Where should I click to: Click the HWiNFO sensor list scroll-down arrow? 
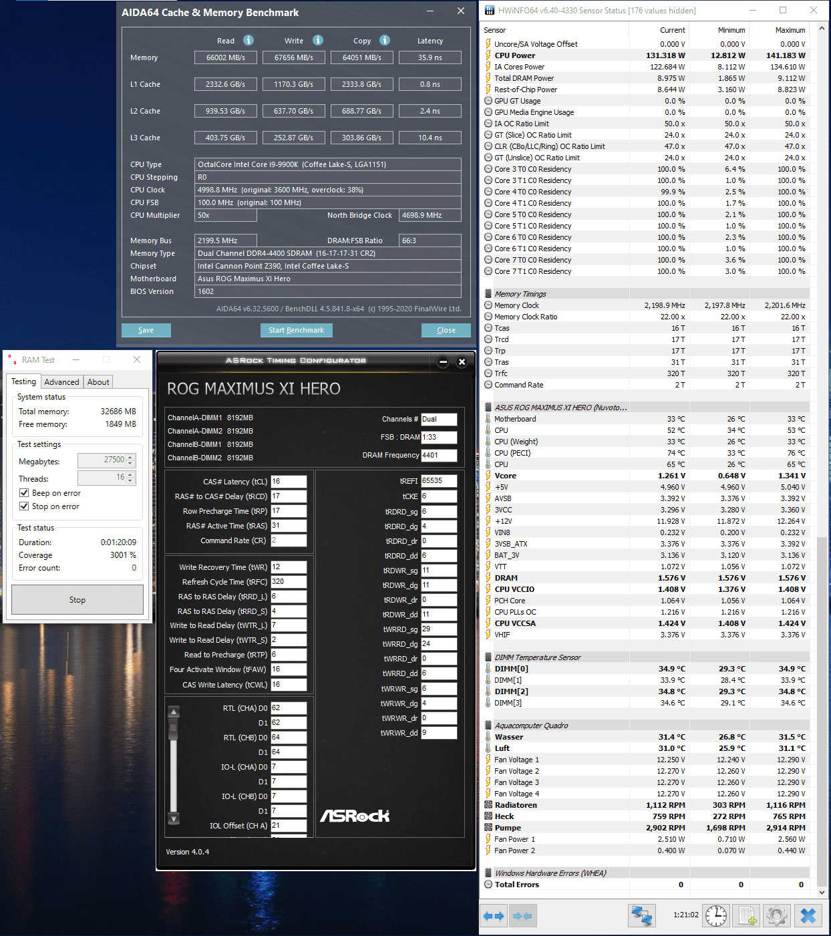[x=822, y=891]
